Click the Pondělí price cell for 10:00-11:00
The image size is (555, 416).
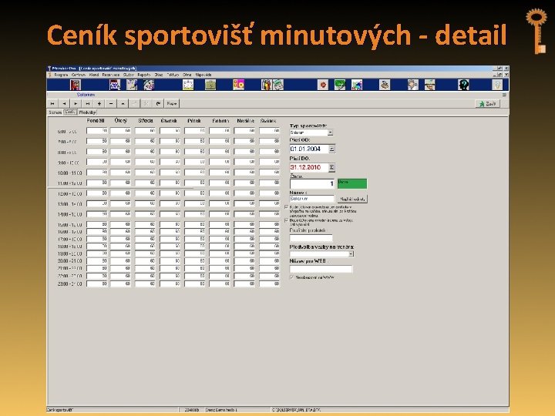[97, 173]
